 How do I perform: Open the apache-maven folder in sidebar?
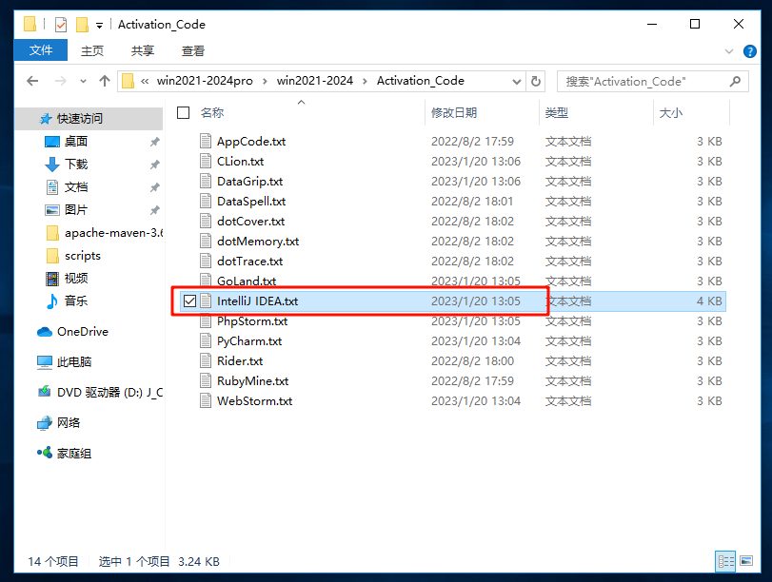pyautogui.click(x=104, y=233)
